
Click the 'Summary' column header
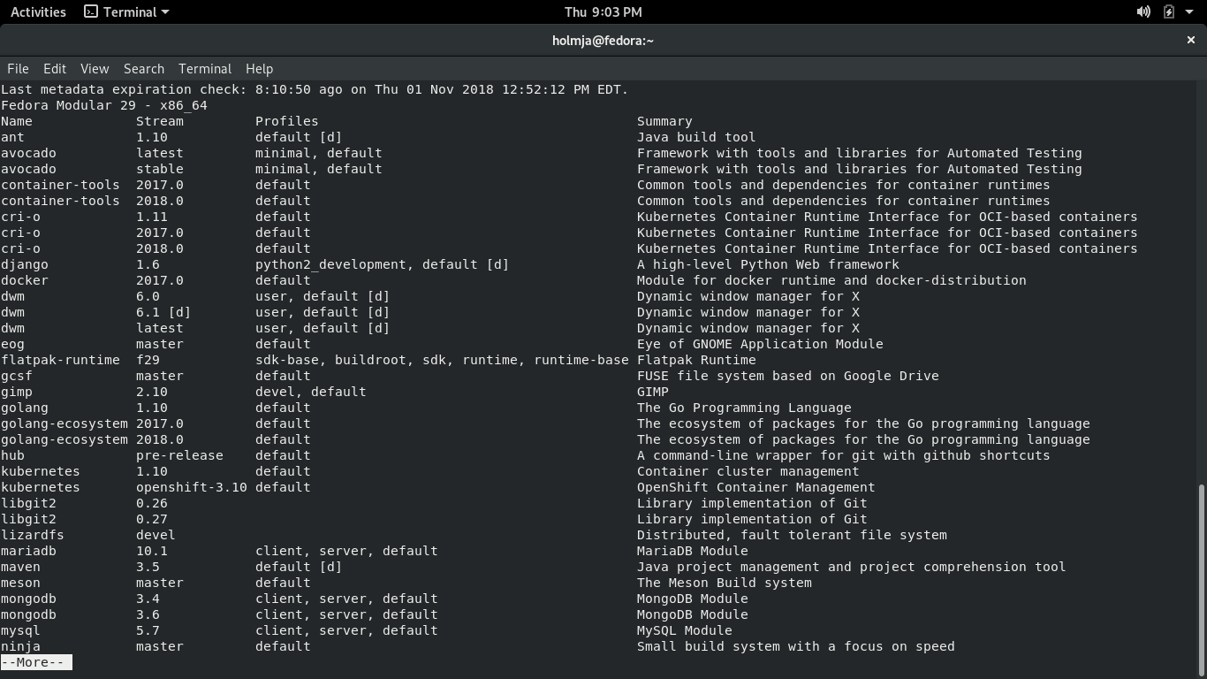664,121
